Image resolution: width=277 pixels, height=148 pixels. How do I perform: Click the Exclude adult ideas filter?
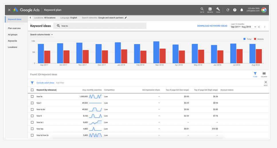pos(45,83)
